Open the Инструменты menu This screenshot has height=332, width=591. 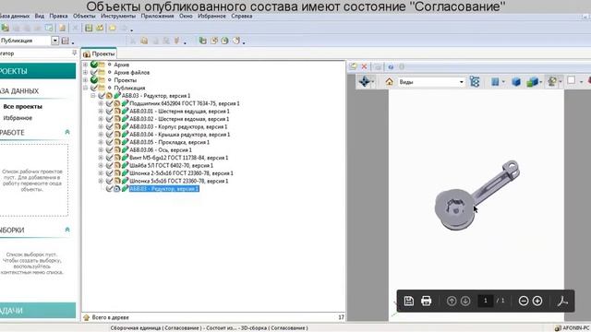tap(118, 16)
